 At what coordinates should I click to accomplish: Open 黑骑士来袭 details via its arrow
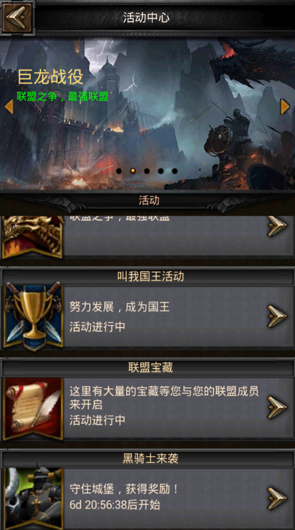(277, 498)
